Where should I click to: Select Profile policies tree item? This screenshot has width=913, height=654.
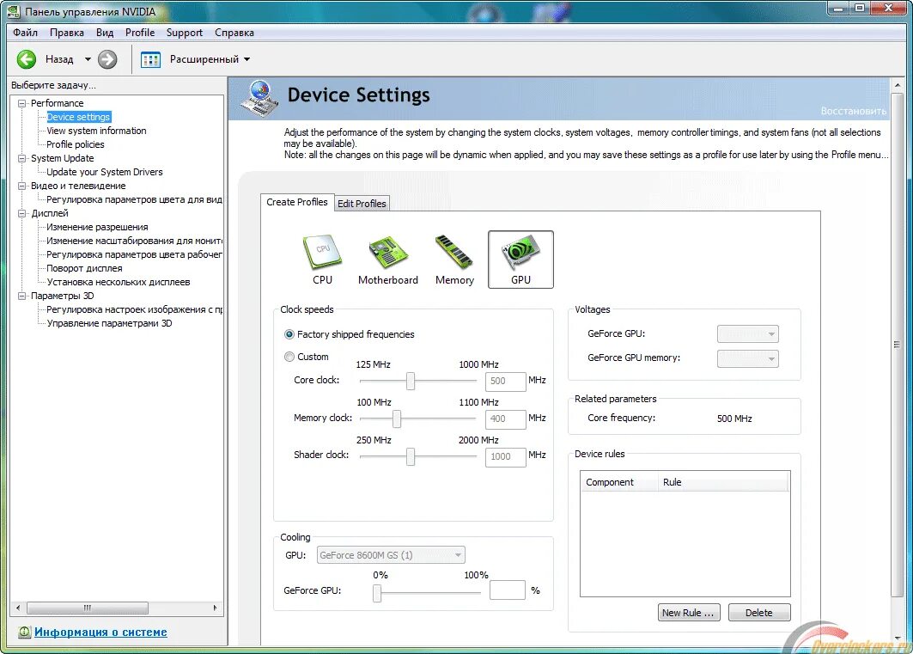(75, 144)
